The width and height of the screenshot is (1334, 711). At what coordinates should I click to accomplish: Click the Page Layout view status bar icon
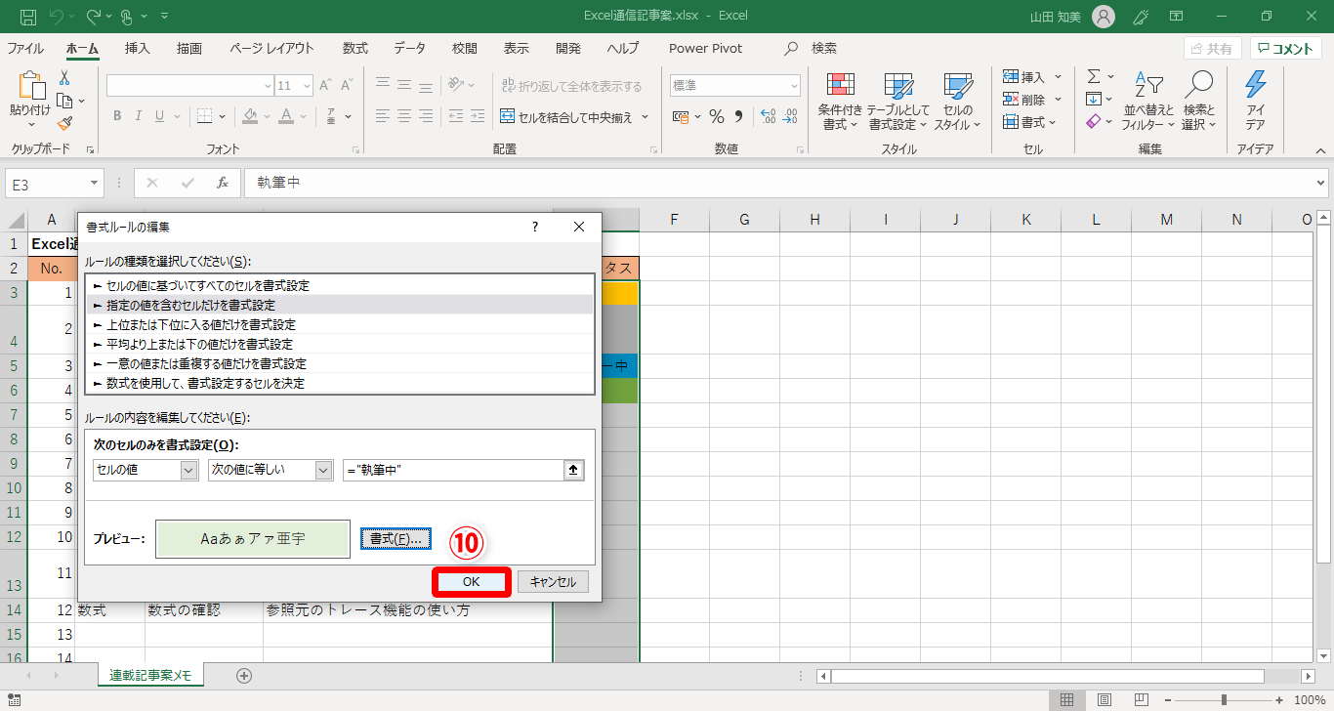1104,700
